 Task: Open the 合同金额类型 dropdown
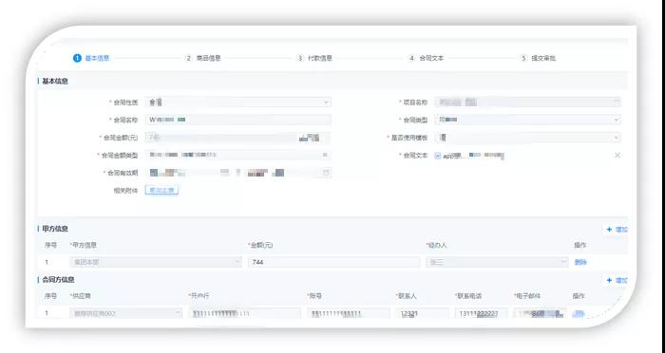click(237, 155)
